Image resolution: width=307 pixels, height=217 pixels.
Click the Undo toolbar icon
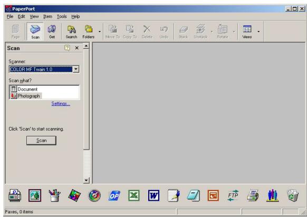(x=164, y=32)
